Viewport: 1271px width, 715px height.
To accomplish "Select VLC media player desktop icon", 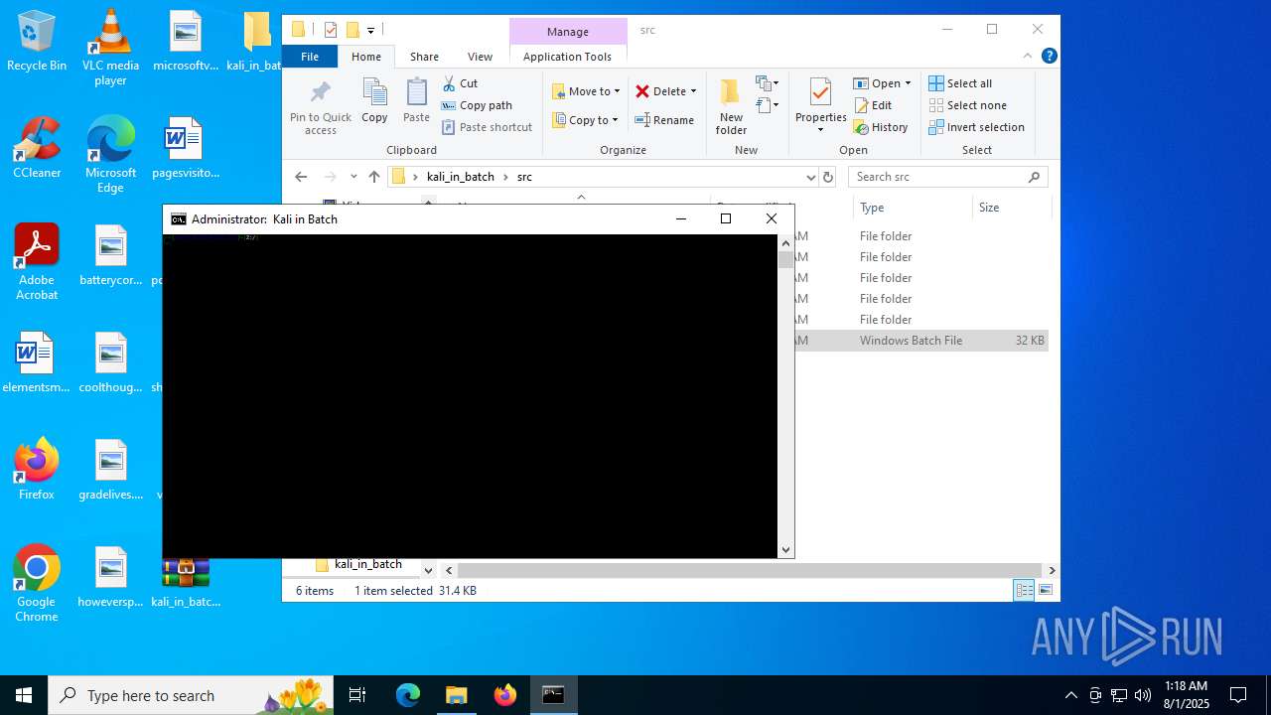I will tap(110, 48).
